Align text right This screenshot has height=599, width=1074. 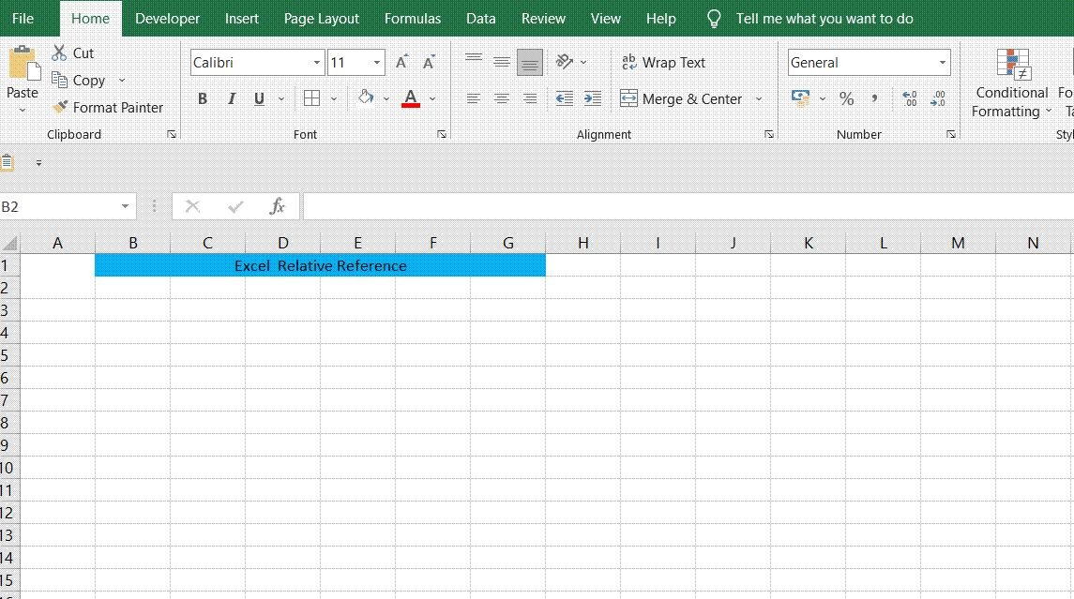[x=529, y=98]
